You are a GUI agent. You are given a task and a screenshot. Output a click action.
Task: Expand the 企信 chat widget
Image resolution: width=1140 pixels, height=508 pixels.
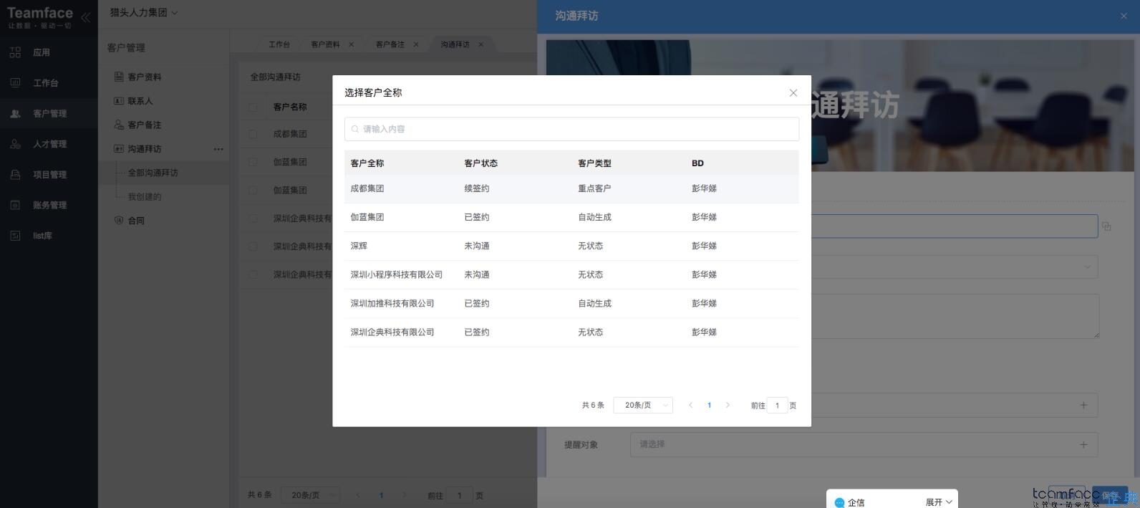point(939,502)
